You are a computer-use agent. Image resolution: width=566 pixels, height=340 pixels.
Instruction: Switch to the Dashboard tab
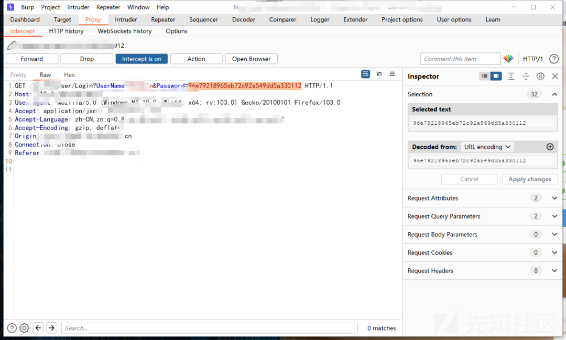tap(25, 19)
